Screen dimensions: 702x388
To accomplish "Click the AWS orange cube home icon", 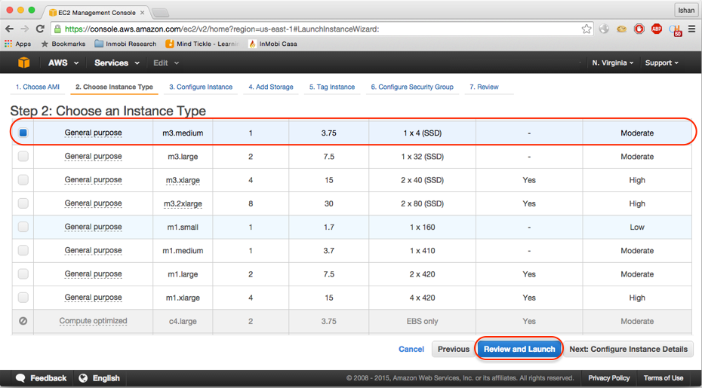I will coord(23,63).
